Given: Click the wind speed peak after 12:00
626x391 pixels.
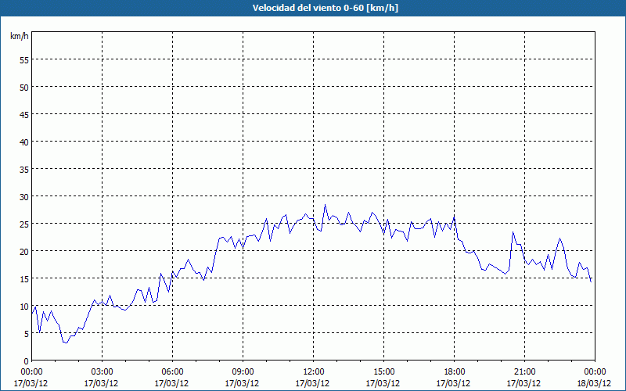Looking at the screenshot, I should click(x=325, y=205).
